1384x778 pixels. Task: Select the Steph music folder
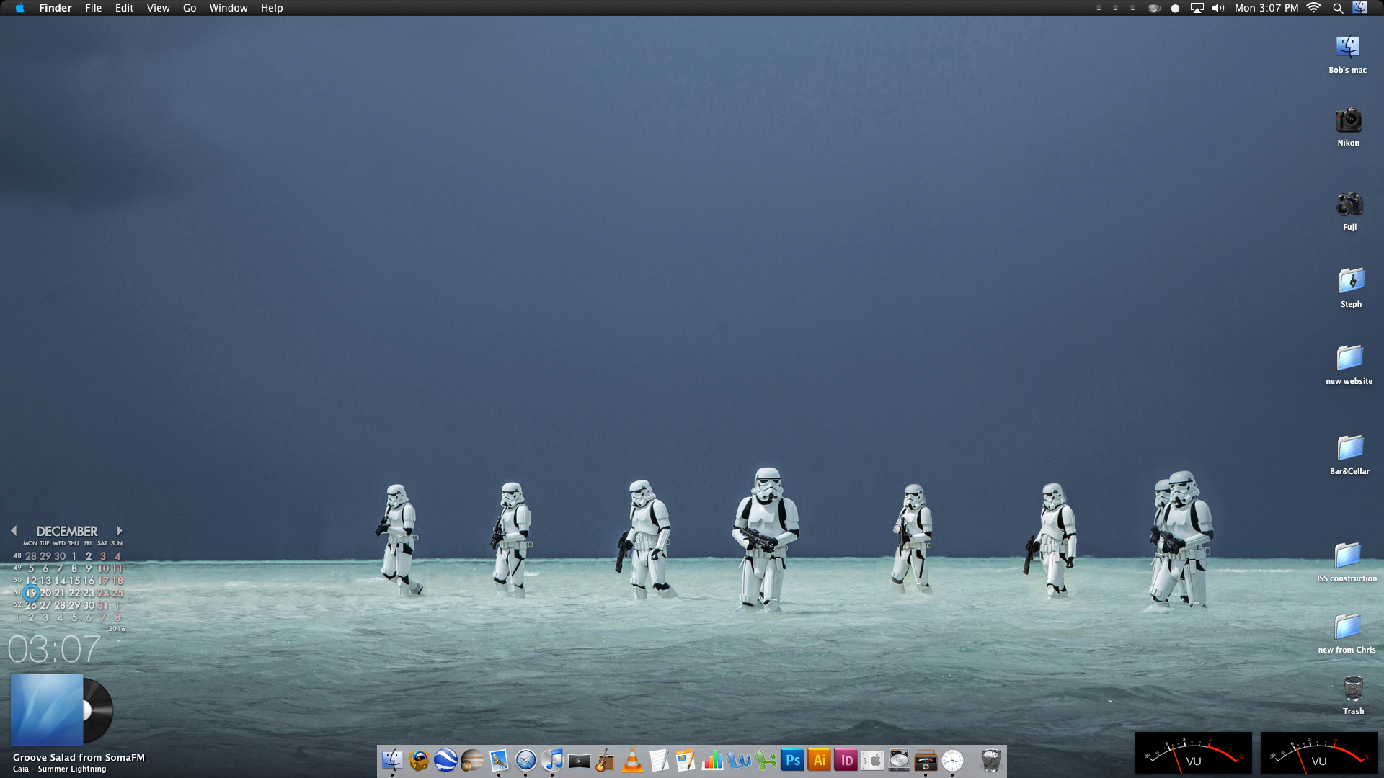pos(1351,281)
